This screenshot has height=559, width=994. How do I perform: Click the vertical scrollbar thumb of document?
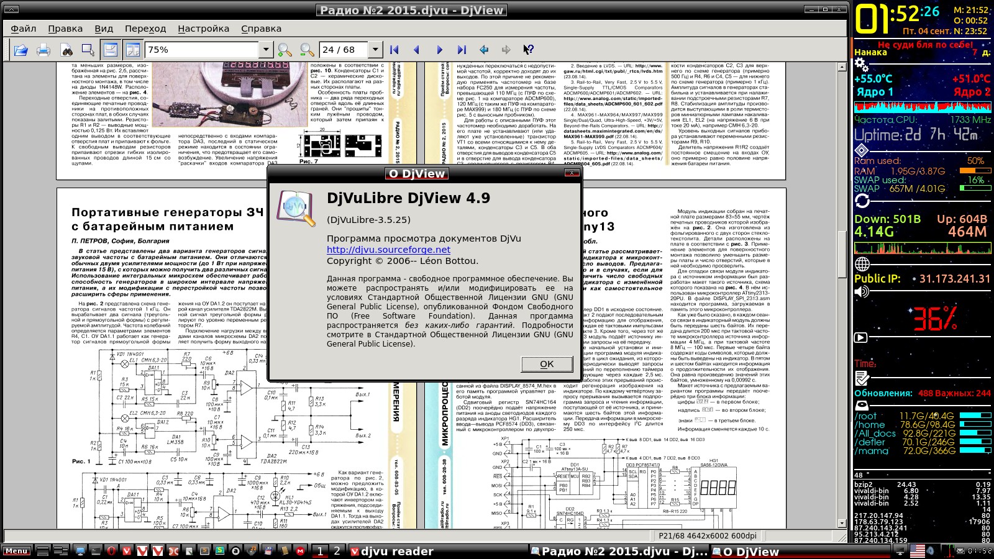[x=842, y=253]
